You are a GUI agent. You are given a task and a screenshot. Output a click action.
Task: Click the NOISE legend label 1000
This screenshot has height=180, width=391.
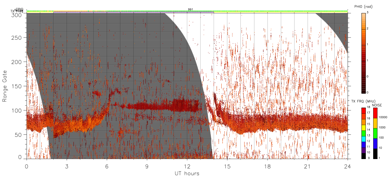[382, 128]
